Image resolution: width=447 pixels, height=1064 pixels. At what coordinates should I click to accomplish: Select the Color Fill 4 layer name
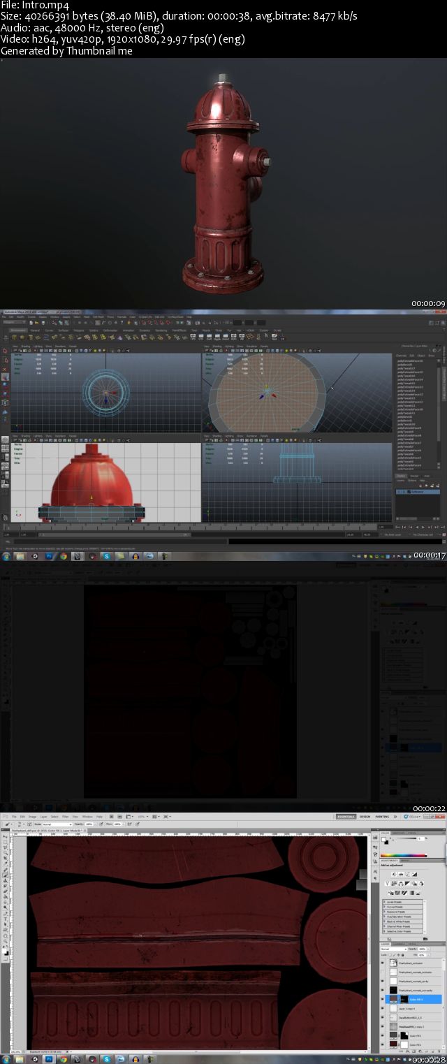pos(416,999)
